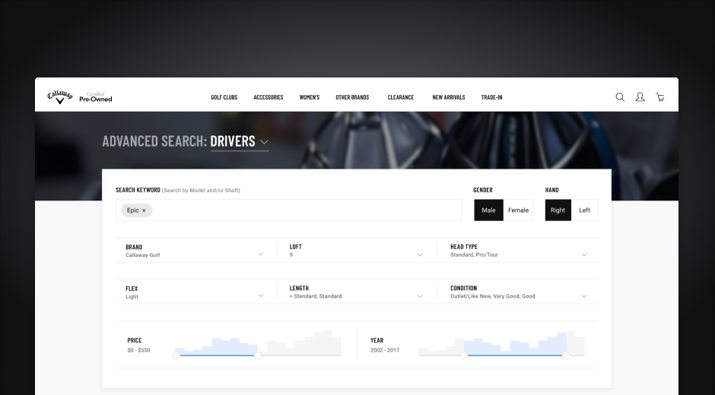Open the Golf Clubs menu
This screenshot has height=395, width=715.
pos(224,97)
